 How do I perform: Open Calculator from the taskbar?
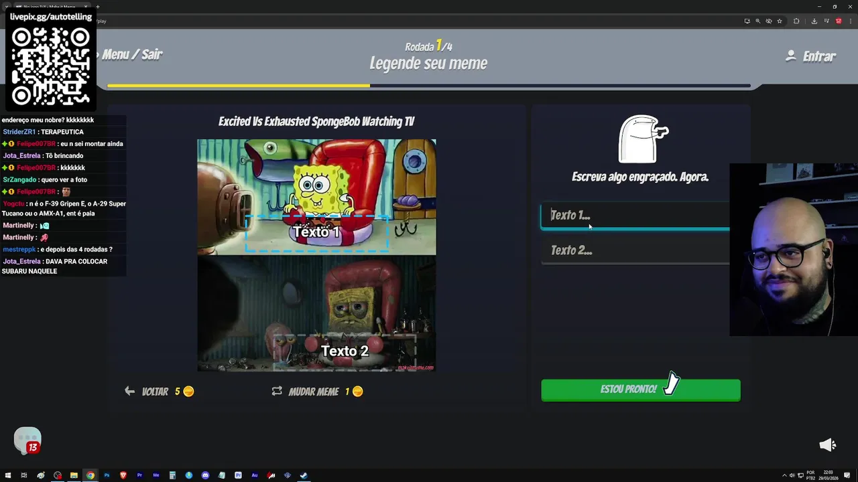172,475
